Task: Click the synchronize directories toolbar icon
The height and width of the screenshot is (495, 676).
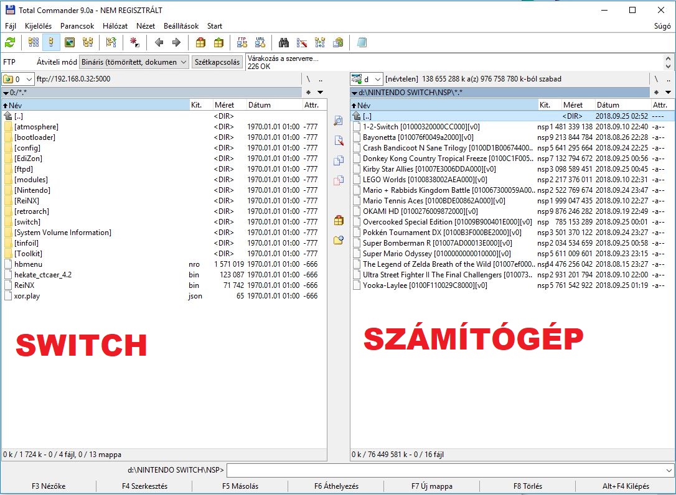Action: 320,42
